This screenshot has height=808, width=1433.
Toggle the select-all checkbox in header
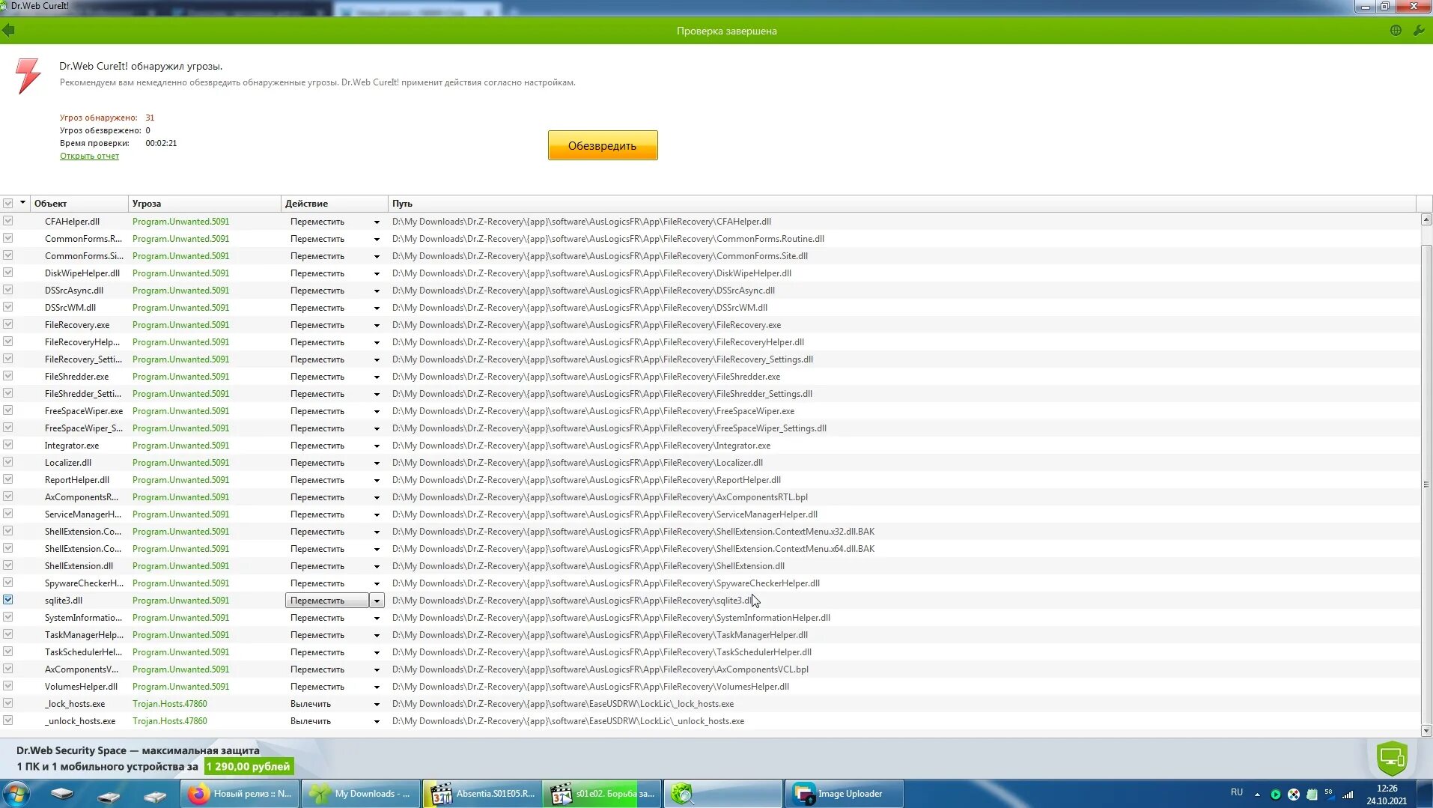8,204
